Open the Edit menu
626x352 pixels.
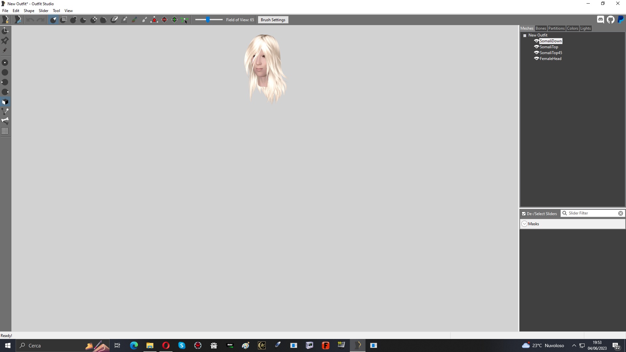(x=16, y=11)
